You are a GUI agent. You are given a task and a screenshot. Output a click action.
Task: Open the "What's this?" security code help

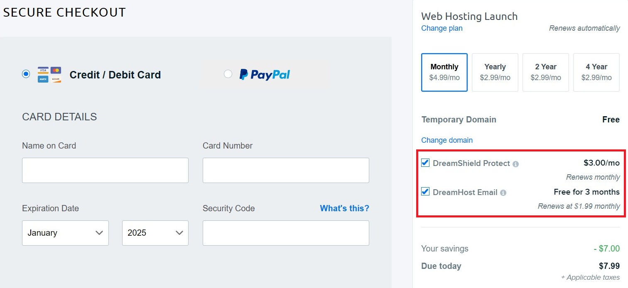(344, 208)
